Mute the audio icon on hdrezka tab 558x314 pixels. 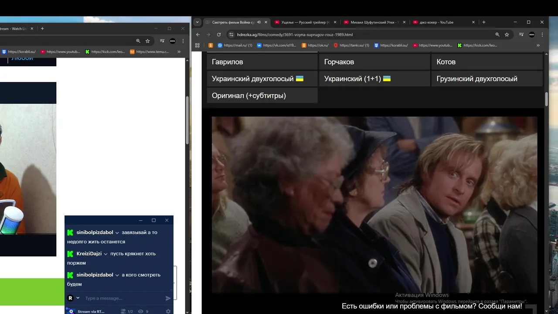pos(259,22)
